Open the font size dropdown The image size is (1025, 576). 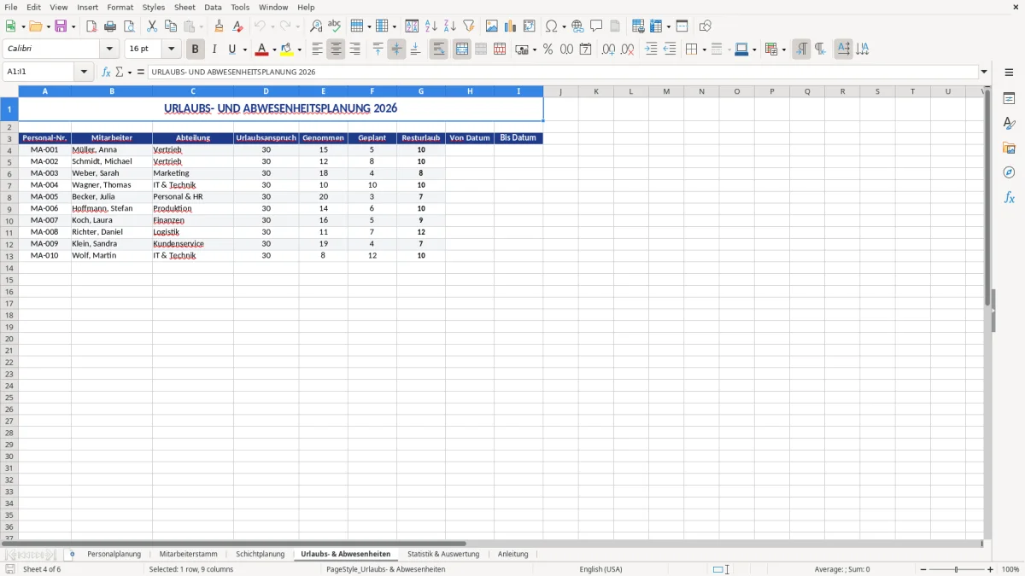pos(170,49)
